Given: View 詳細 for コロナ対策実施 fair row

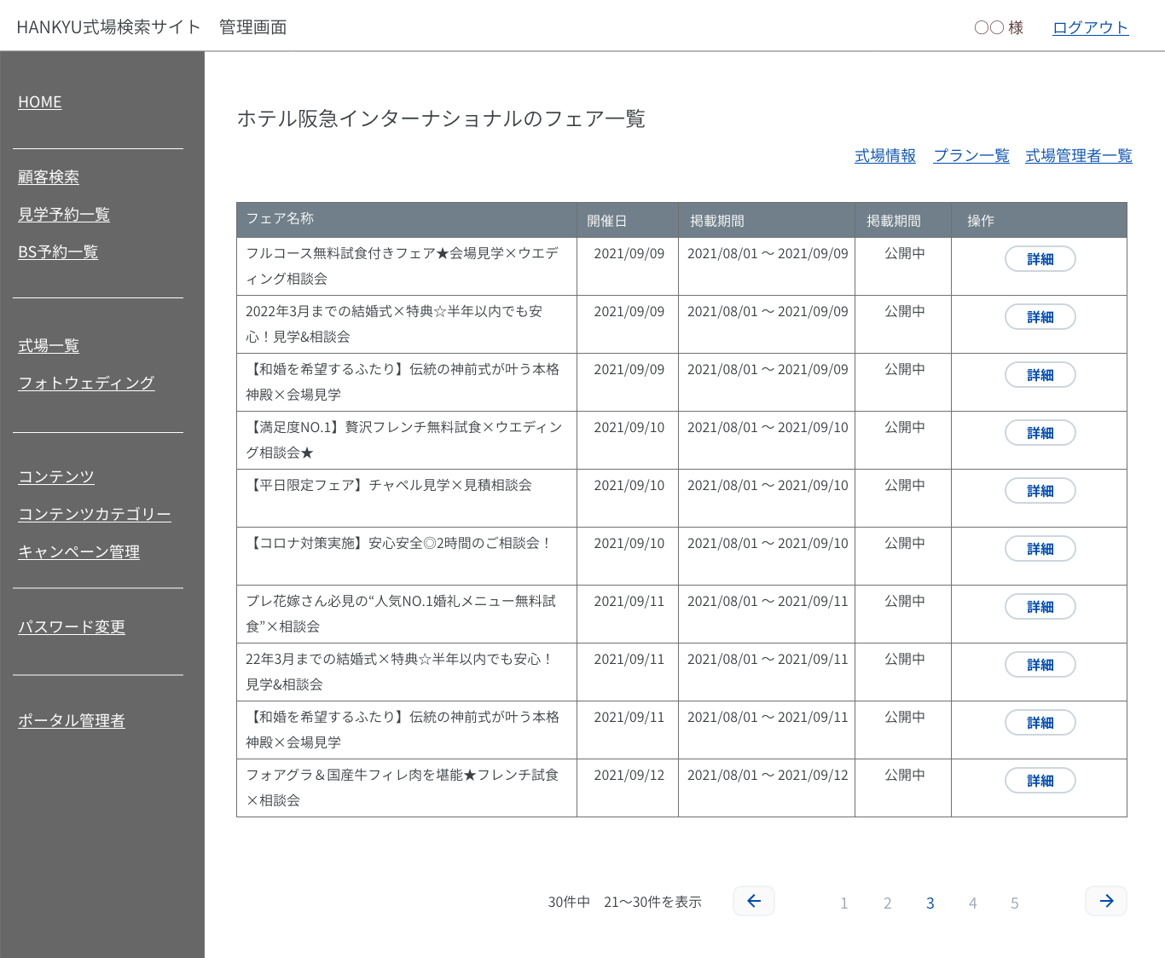Looking at the screenshot, I should (x=1040, y=549).
